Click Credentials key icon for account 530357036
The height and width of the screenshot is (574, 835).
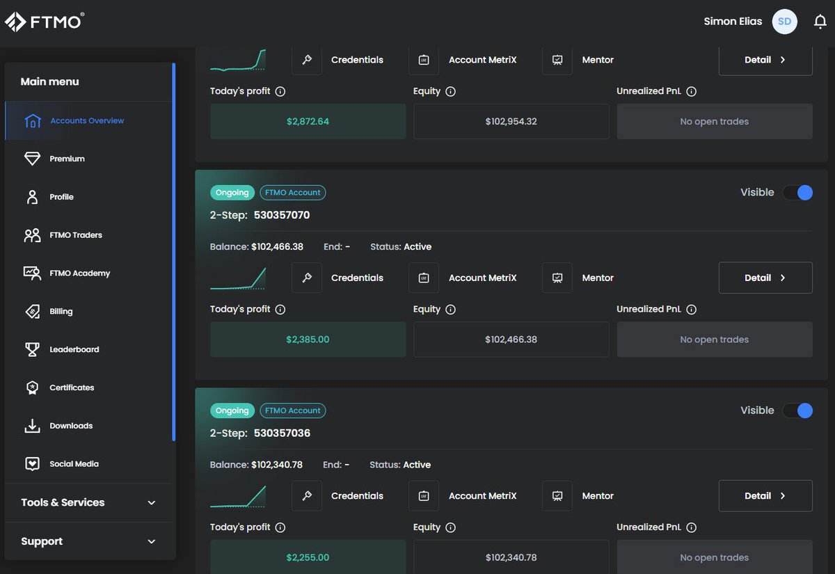coord(307,496)
